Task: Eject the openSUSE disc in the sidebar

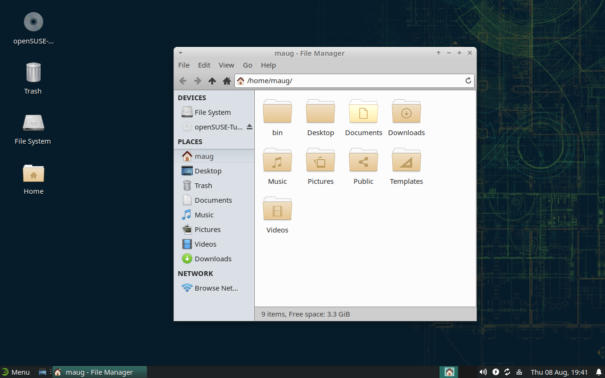Action: [249, 127]
